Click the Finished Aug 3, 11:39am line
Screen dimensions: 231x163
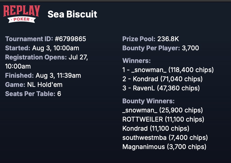43,76
